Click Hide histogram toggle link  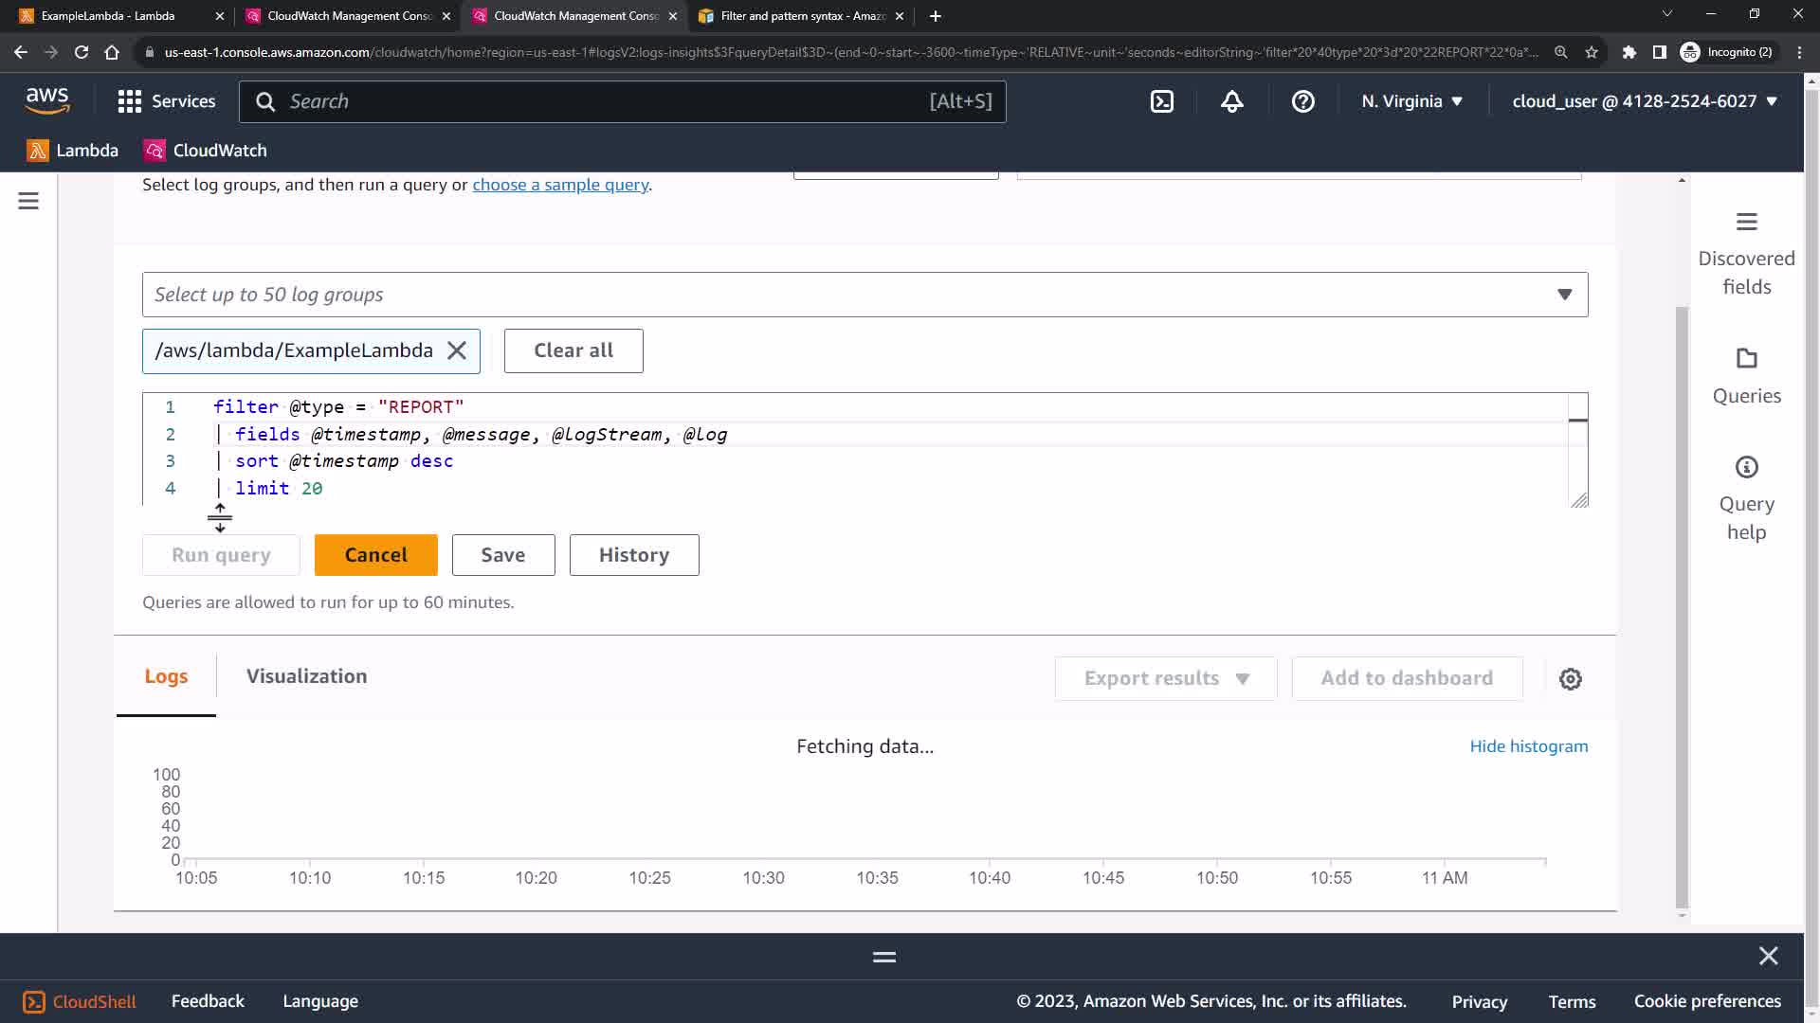(1528, 746)
